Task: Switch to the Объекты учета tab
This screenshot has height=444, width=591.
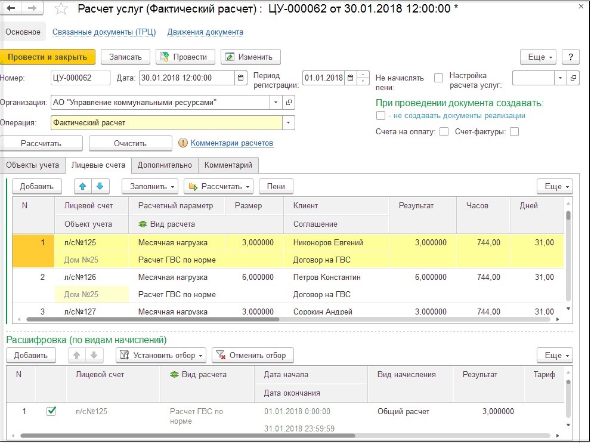Action: tap(33, 165)
